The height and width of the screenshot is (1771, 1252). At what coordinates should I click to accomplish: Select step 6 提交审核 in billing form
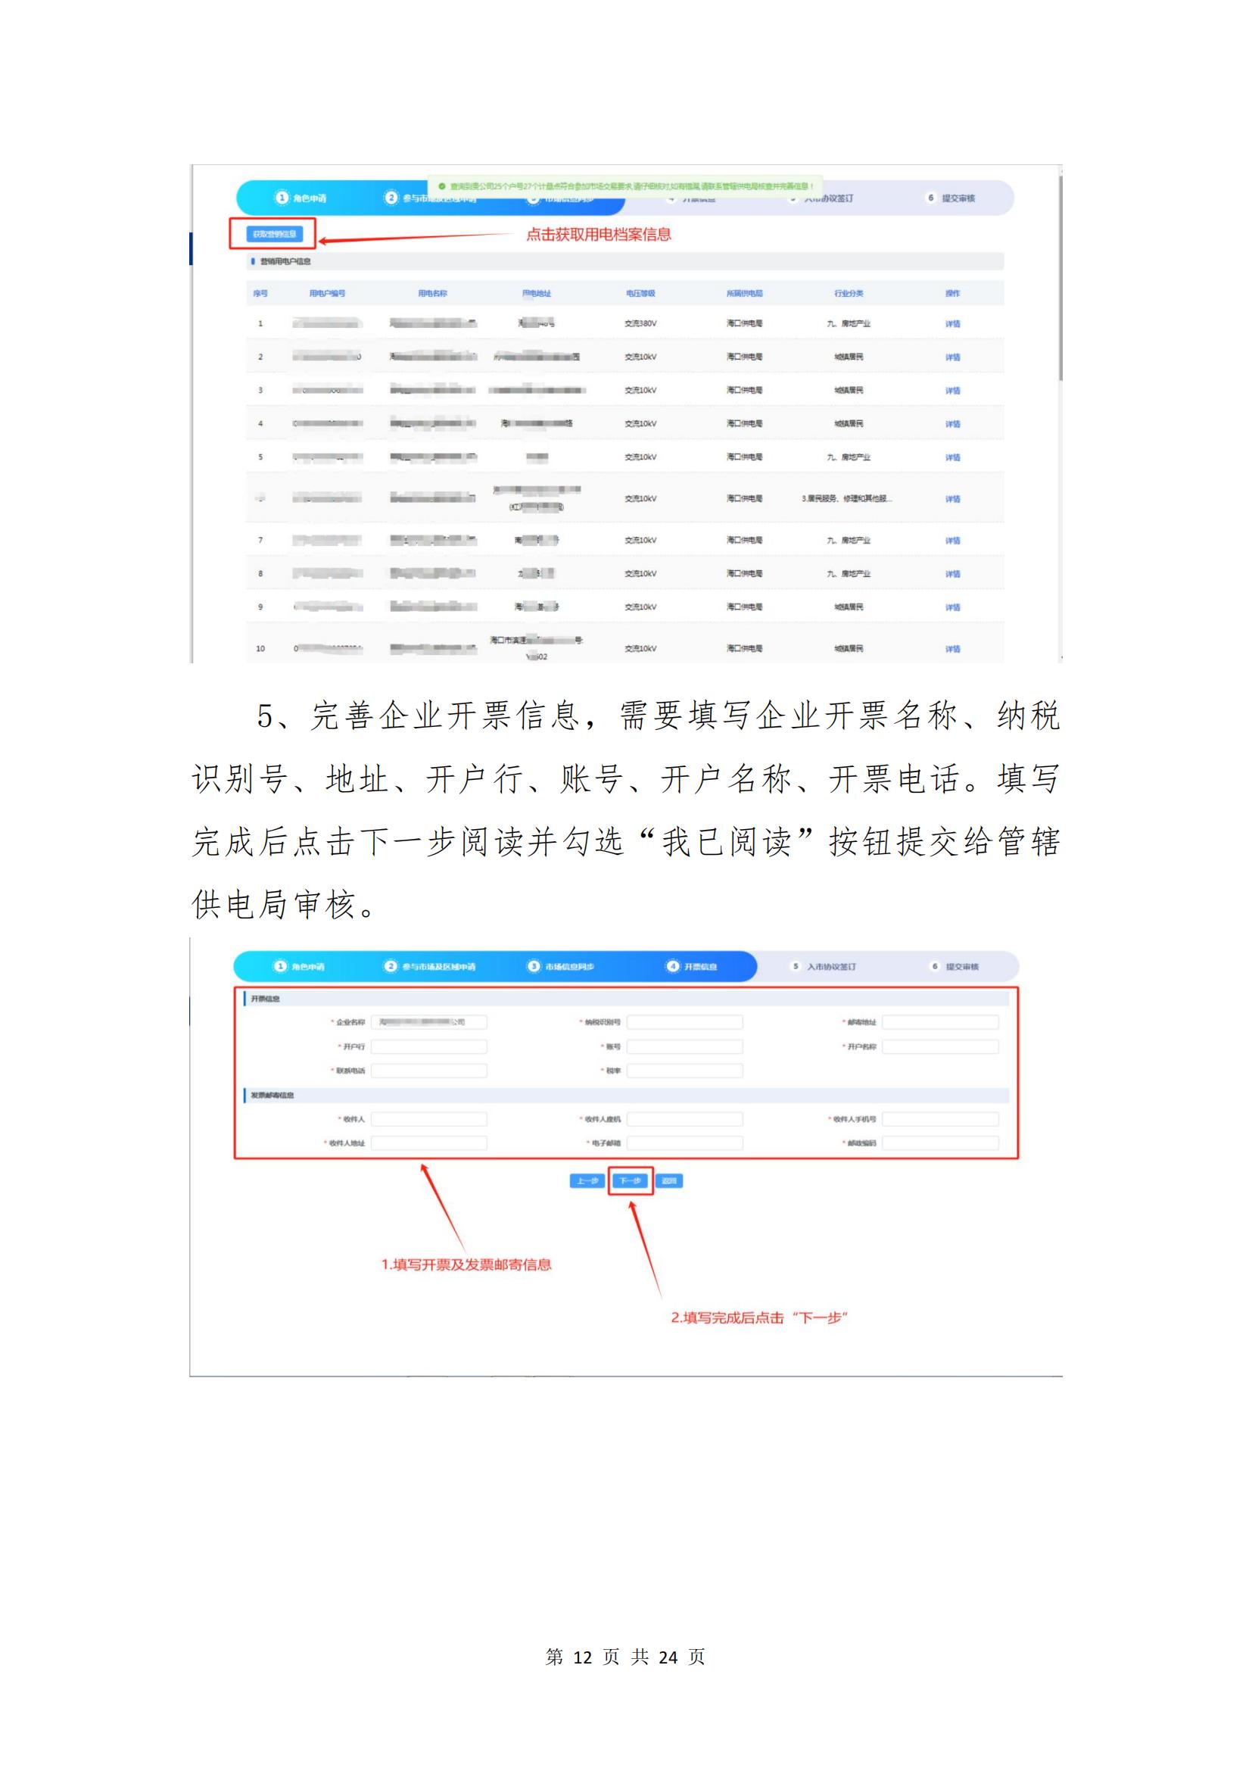[x=955, y=966]
